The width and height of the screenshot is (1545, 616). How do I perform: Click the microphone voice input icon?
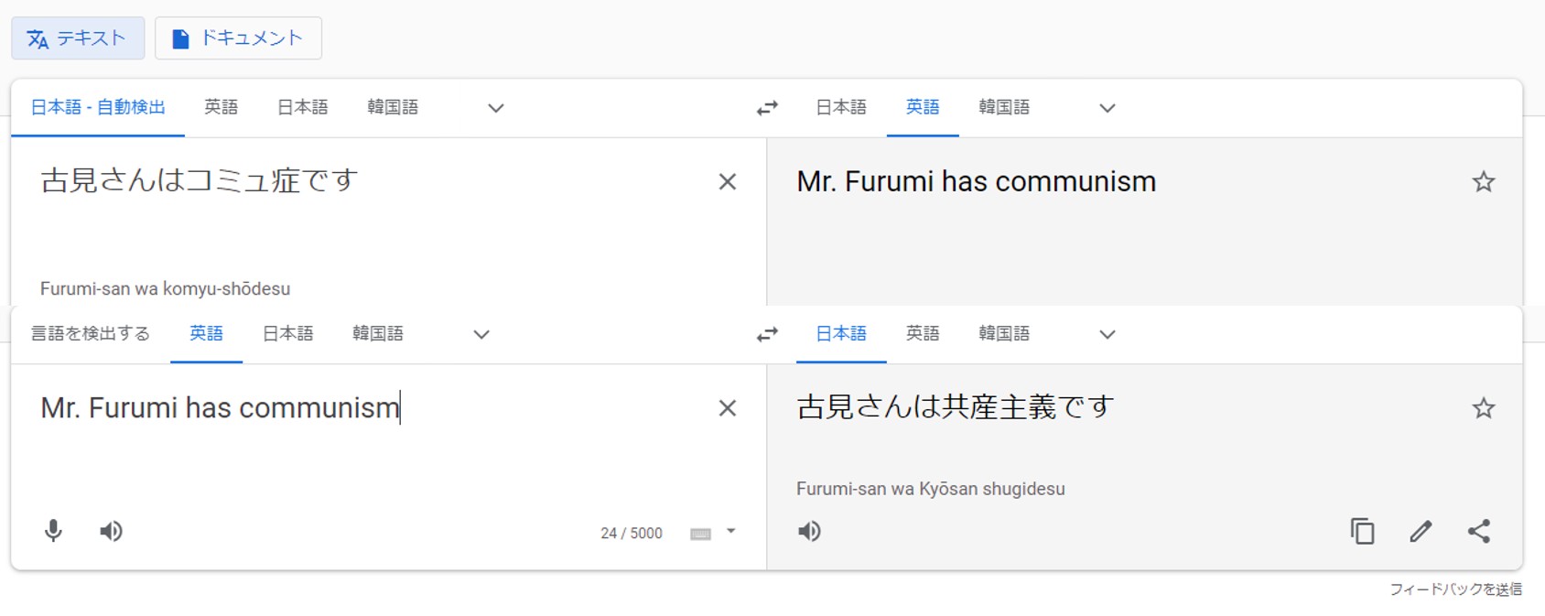tap(53, 531)
